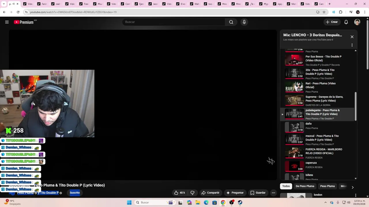Click the playlist panel scrollbar
The image size is (369, 207).
click(x=355, y=106)
